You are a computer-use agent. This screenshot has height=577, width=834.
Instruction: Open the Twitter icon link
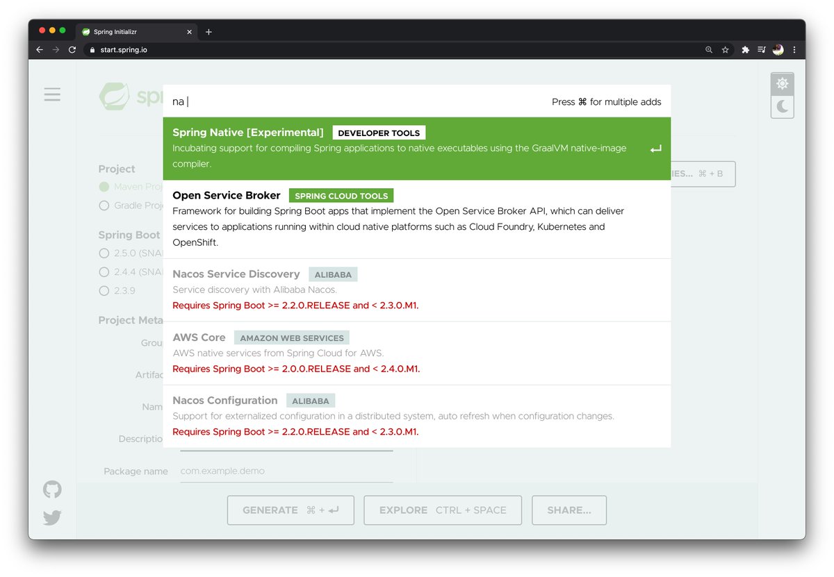click(x=52, y=518)
